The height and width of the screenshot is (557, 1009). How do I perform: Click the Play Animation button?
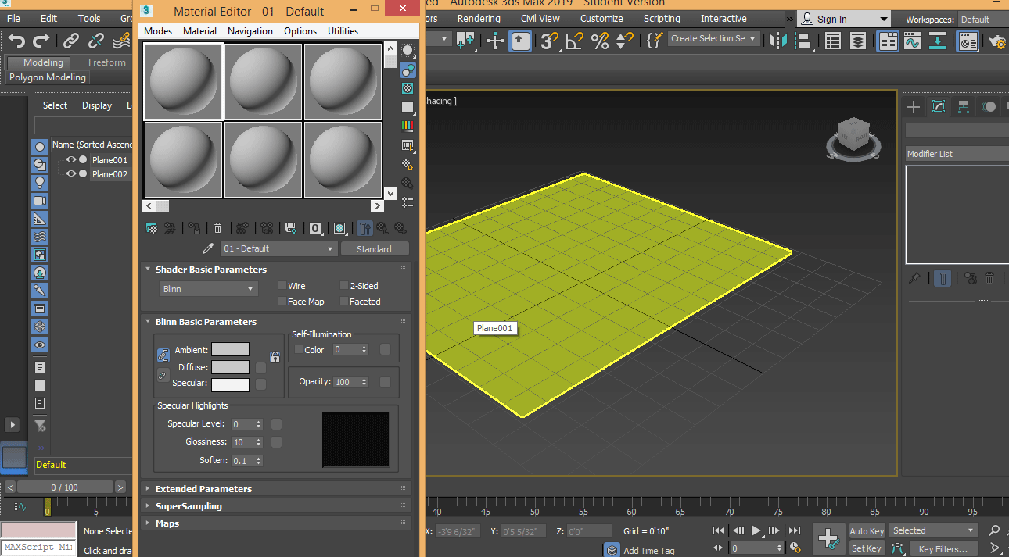pyautogui.click(x=756, y=530)
